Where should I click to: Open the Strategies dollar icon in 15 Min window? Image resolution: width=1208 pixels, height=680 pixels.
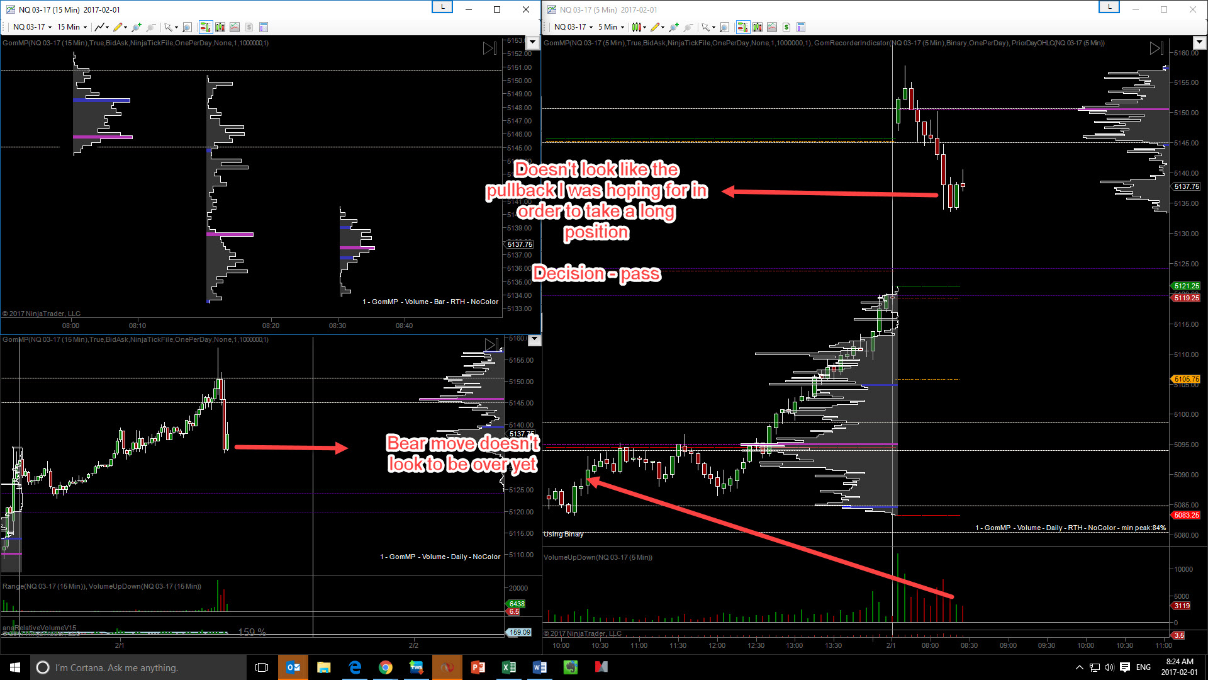tap(249, 27)
